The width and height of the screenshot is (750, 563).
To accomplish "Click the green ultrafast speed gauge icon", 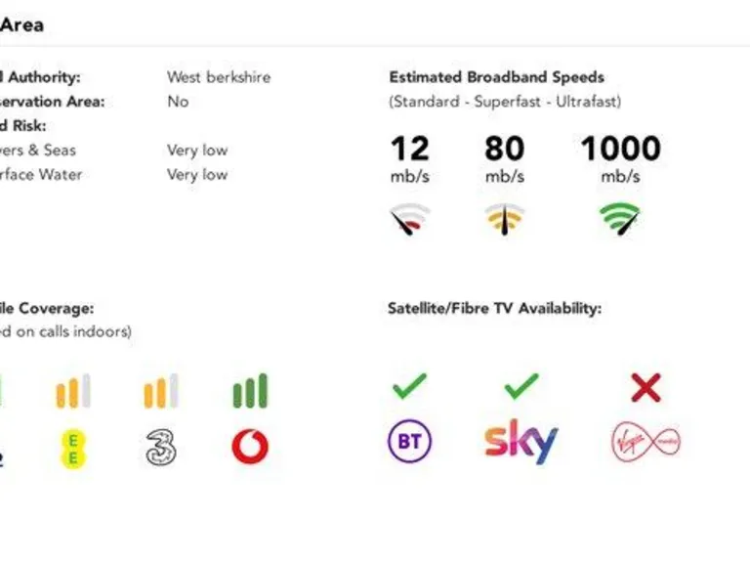I will point(620,219).
